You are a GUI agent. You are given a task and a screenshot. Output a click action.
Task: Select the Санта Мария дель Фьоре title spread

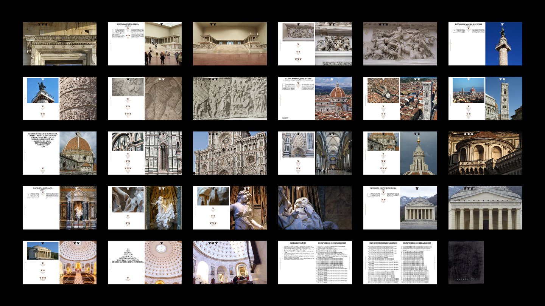coord(315,98)
